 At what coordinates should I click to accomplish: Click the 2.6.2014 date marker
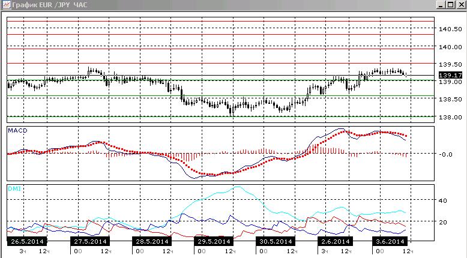pos(336,241)
